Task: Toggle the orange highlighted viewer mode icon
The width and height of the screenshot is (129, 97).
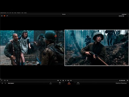Action: coord(5,16)
